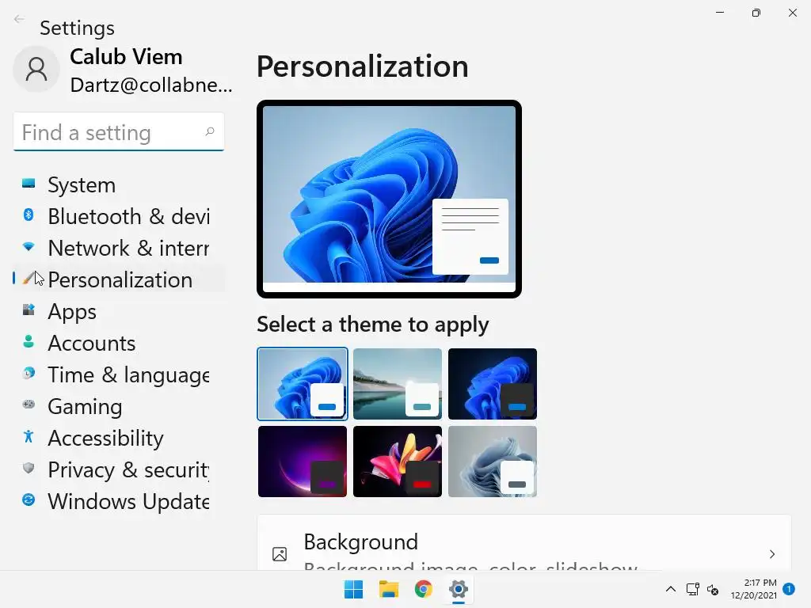The image size is (811, 608).
Task: Open the taskbar clock and date
Action: coord(754,589)
